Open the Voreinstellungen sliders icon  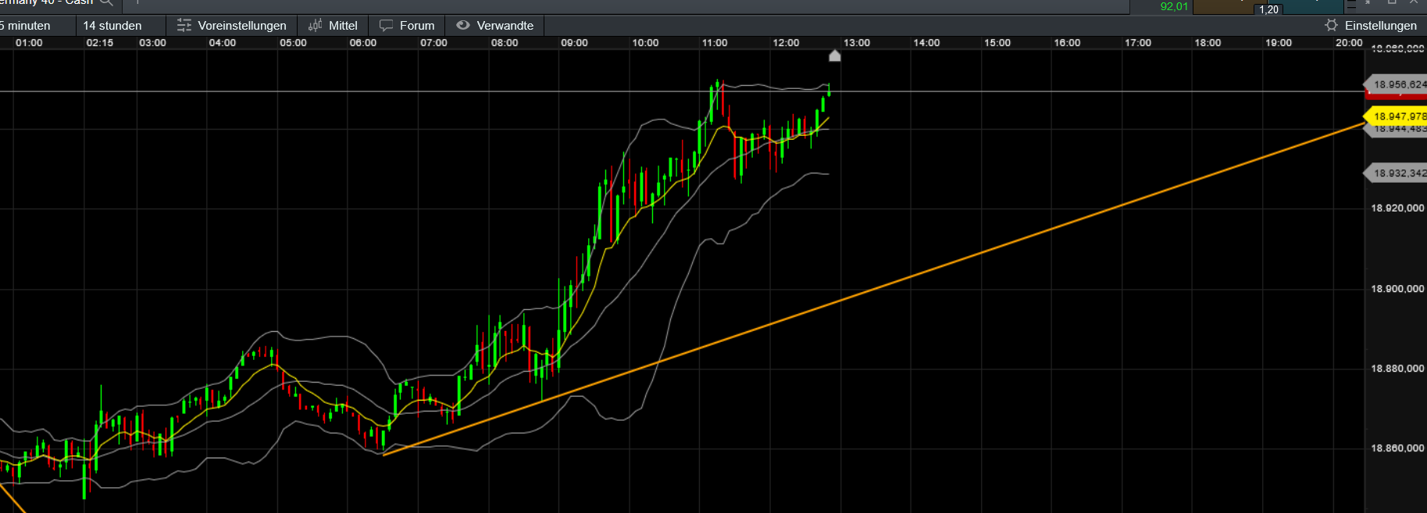tap(184, 26)
